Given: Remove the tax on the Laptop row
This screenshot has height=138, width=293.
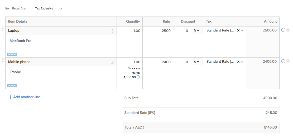Looking at the screenshot, I should (x=238, y=30).
